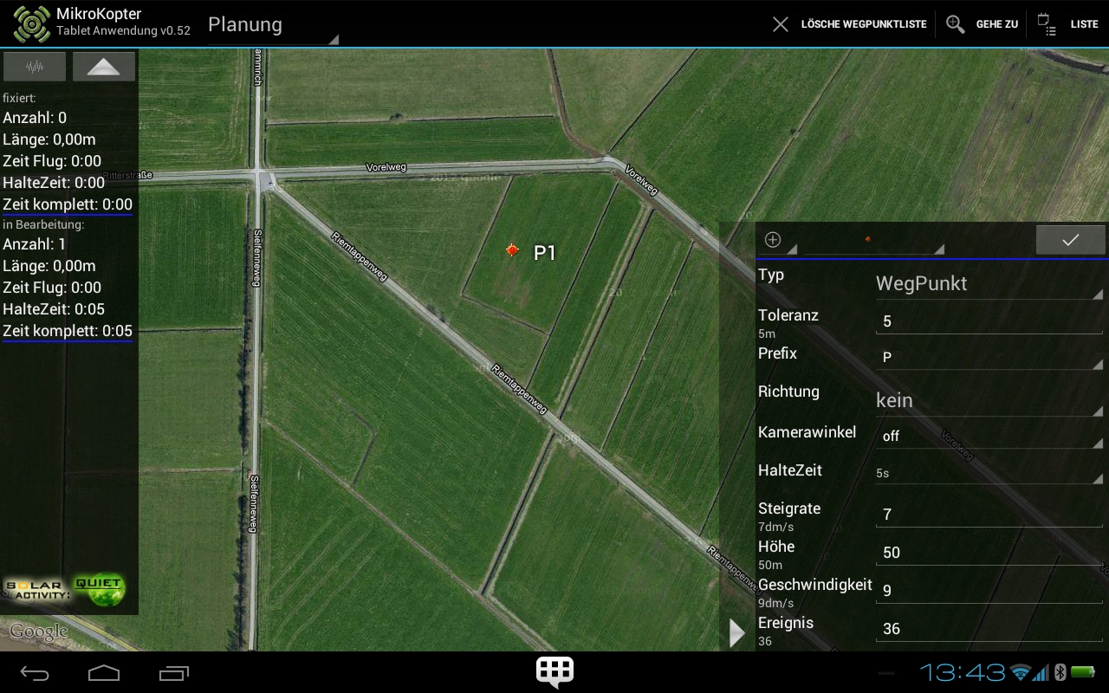Select the Prefix P selector
Screen dimensions: 1109x693
click(x=988, y=358)
